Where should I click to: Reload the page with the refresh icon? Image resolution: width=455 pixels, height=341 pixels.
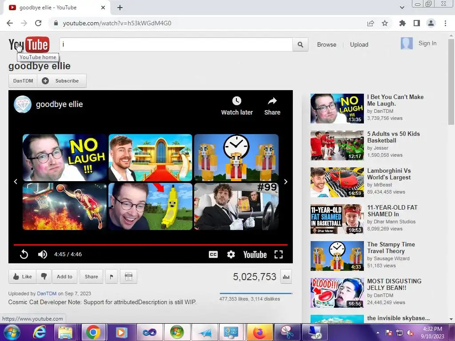pyautogui.click(x=38, y=23)
